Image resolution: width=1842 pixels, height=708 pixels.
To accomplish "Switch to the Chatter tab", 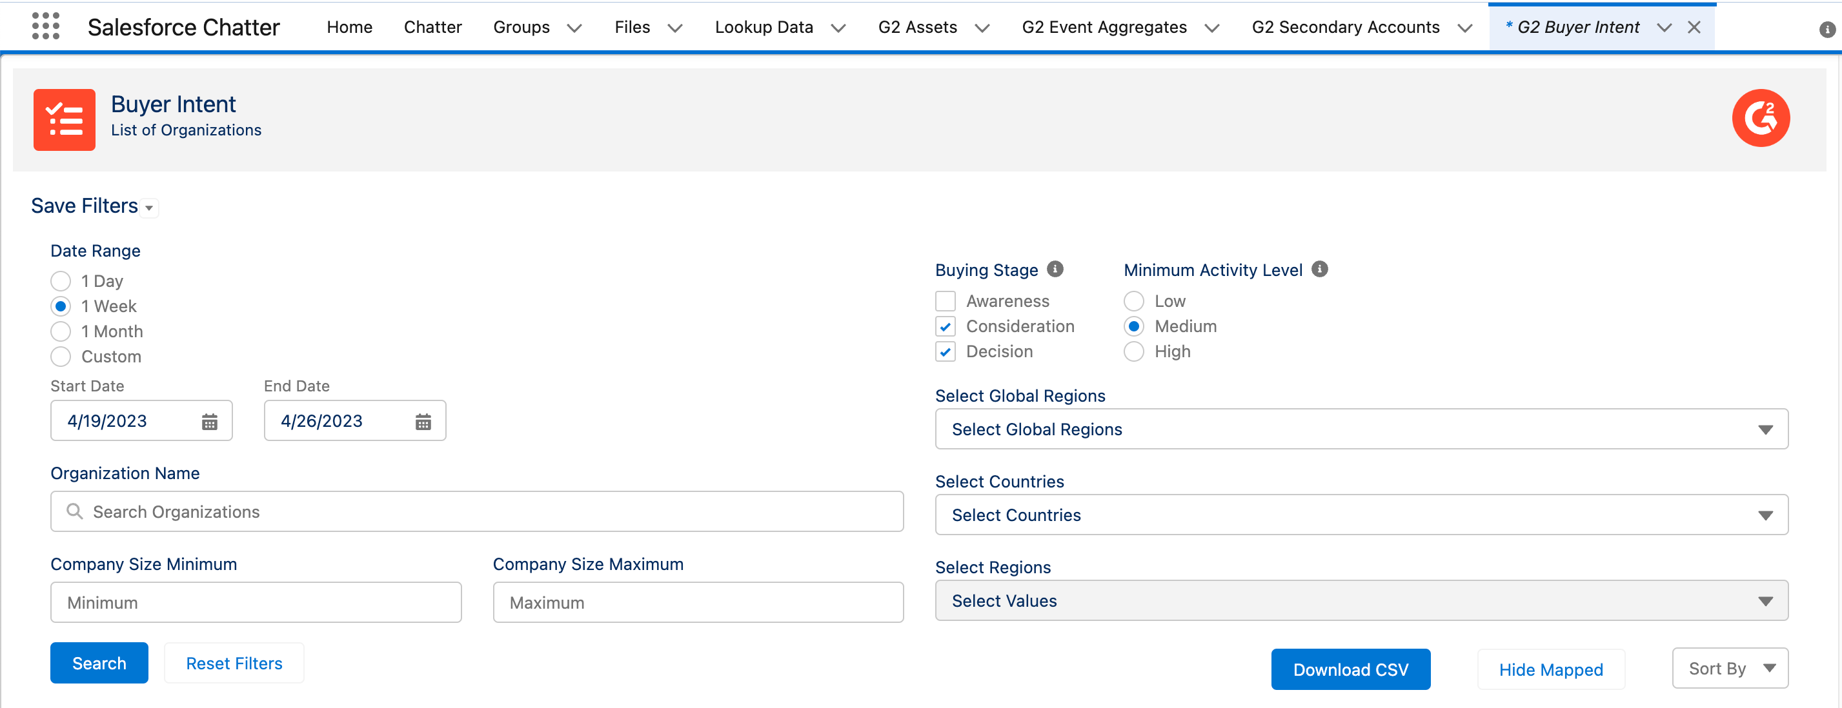I will 432,27.
